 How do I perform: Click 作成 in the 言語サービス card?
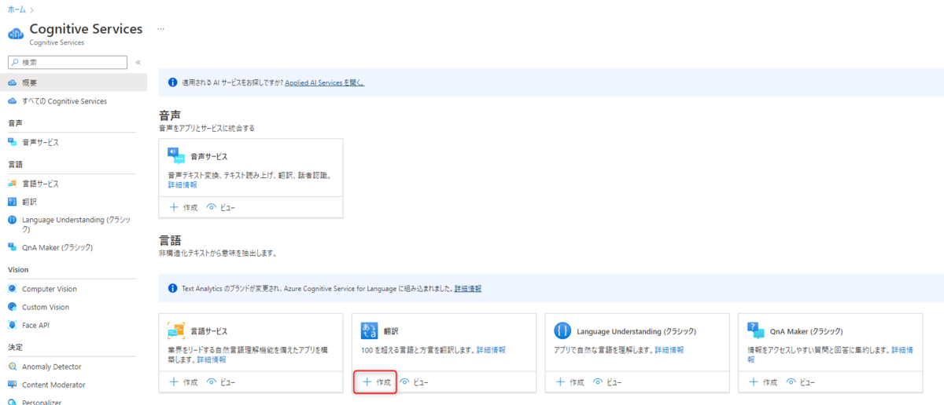183,382
